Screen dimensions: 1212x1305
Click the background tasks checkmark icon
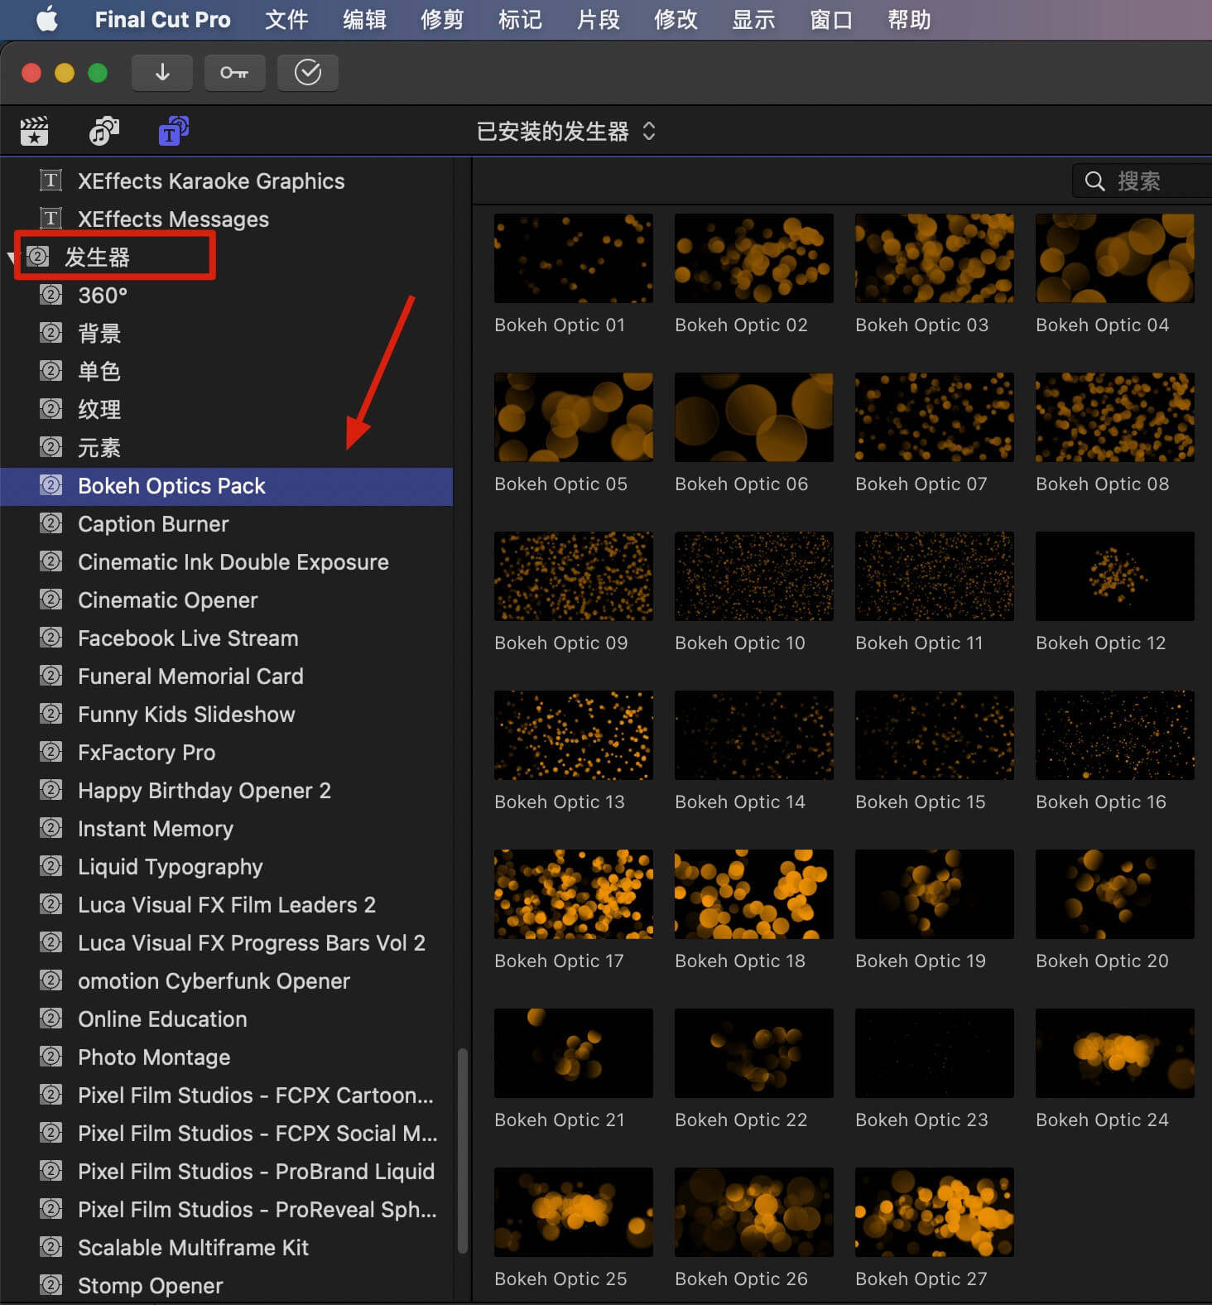click(x=307, y=73)
